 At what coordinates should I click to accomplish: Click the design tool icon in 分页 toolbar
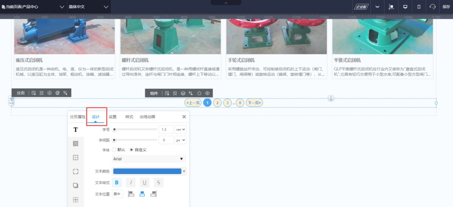point(42,93)
